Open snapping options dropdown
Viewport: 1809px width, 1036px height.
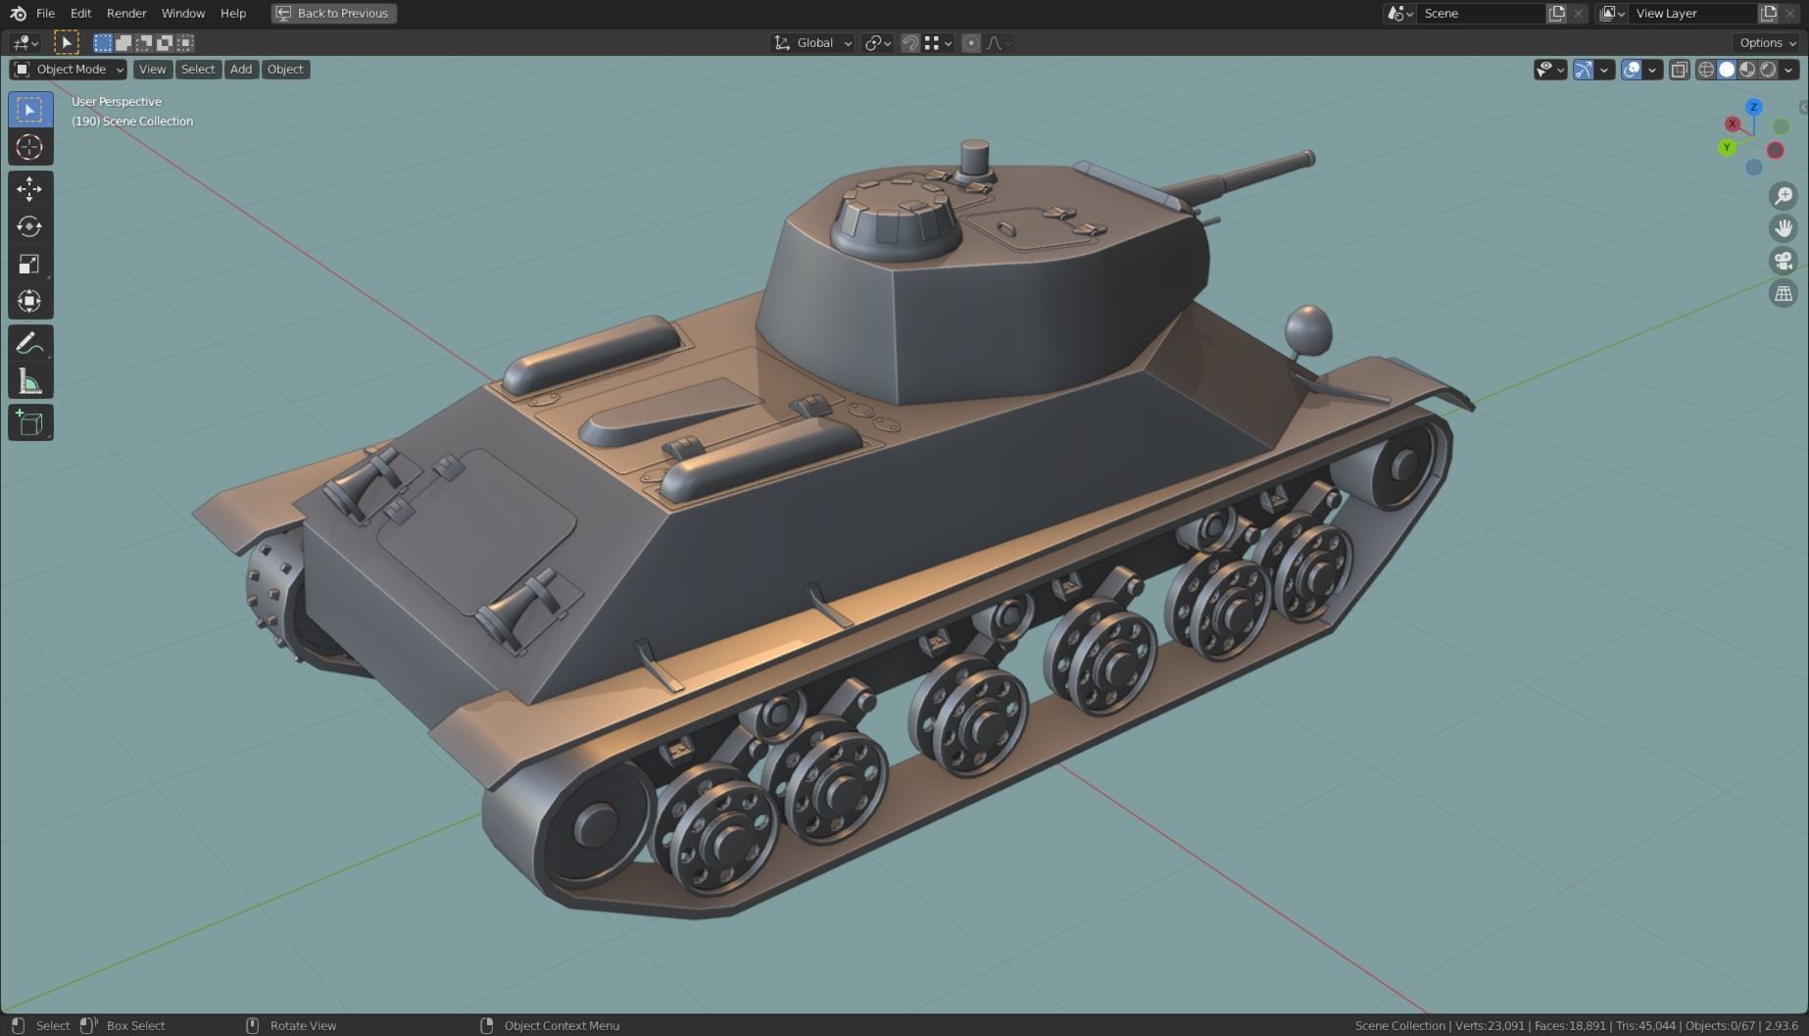(939, 42)
